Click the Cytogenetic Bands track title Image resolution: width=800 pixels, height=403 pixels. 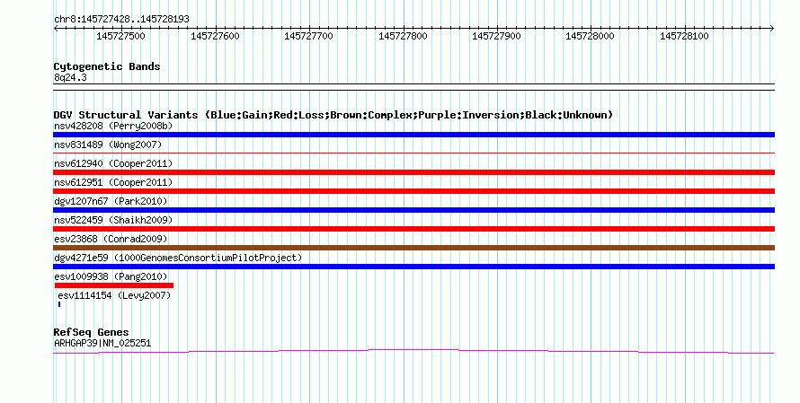coord(107,66)
